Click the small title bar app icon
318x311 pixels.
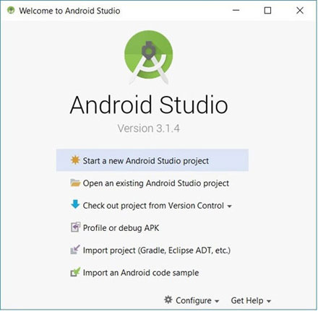point(11,10)
